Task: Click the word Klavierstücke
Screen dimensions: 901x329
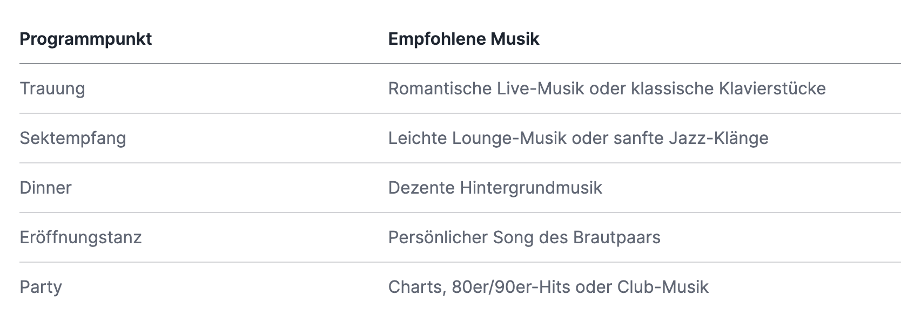Action: (772, 88)
